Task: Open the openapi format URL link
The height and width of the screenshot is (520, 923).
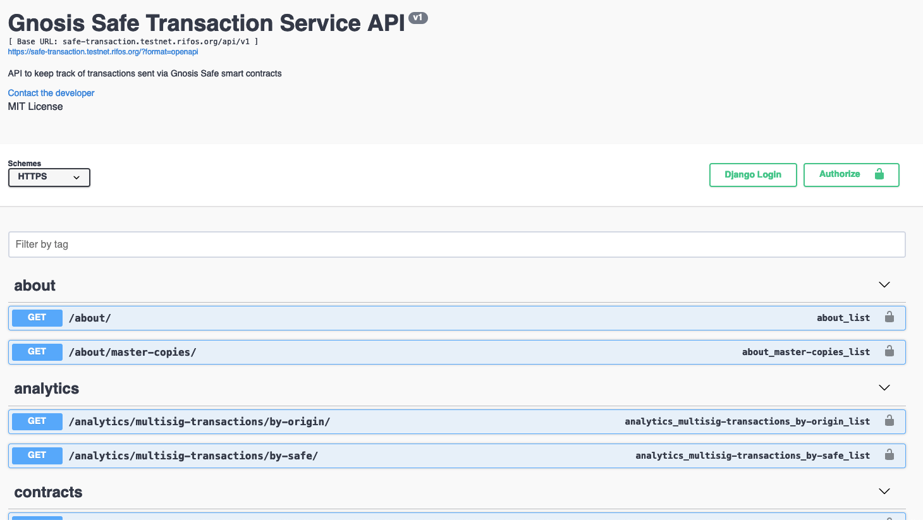Action: pyautogui.click(x=103, y=52)
